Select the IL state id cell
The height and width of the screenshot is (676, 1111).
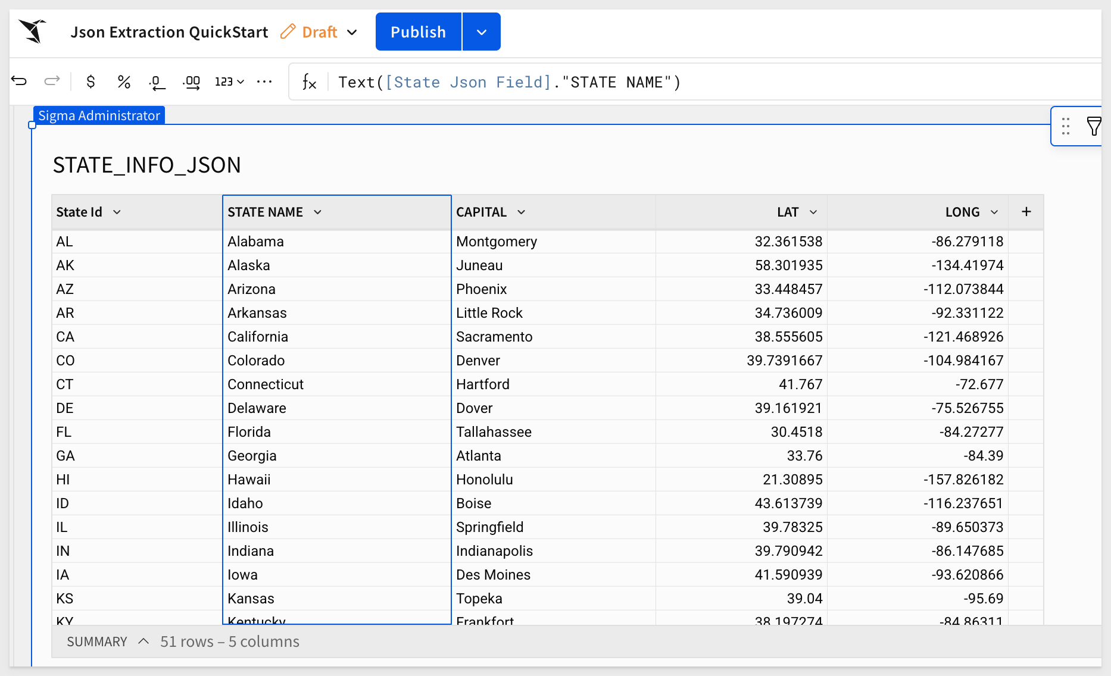[137, 527]
